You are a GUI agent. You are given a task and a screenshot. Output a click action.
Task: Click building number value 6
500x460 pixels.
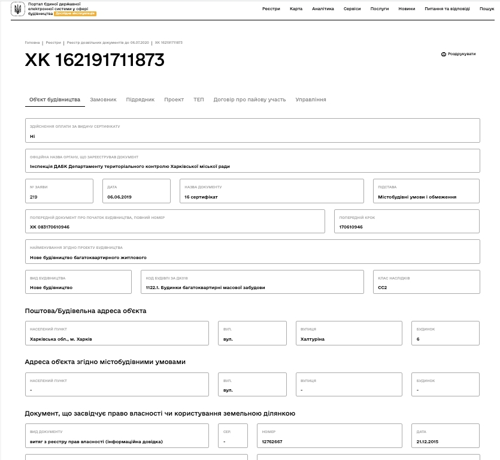pos(418,339)
